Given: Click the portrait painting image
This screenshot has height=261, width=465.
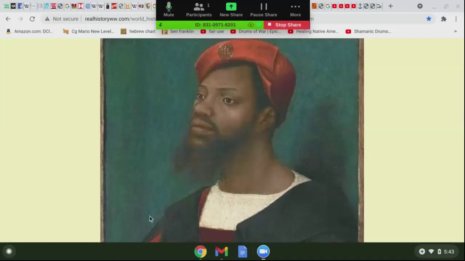Looking at the screenshot, I should coord(232,140).
